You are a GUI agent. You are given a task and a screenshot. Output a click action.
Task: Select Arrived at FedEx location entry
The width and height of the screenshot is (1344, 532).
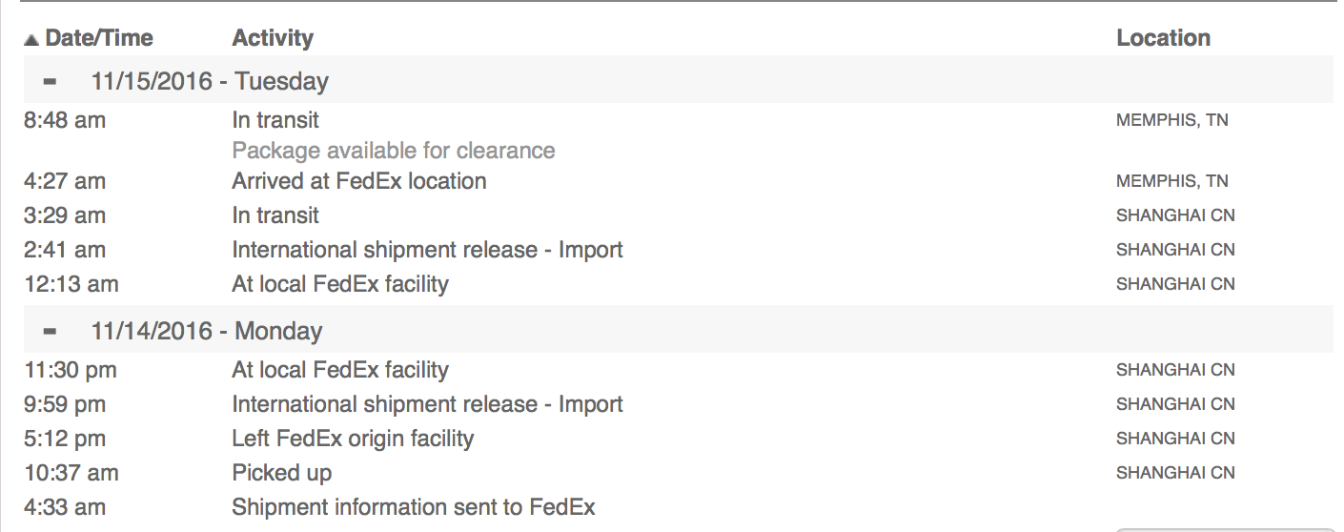coord(358,181)
